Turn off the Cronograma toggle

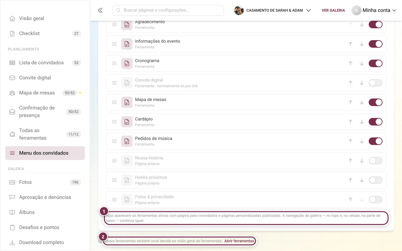click(375, 64)
